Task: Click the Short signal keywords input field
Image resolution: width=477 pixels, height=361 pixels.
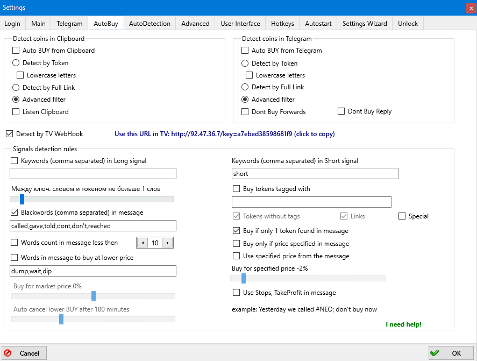Action: coord(315,173)
